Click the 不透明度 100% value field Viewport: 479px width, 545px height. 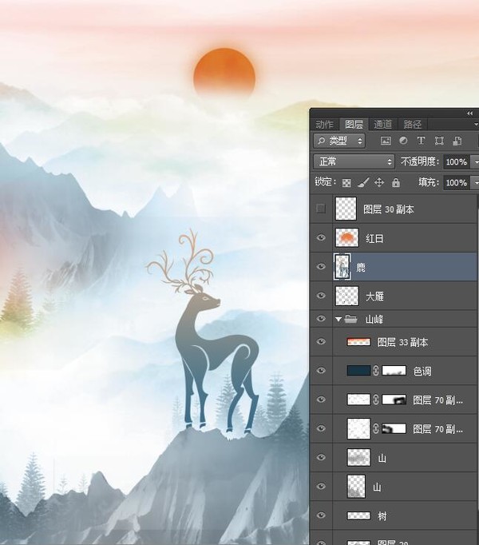(x=457, y=162)
